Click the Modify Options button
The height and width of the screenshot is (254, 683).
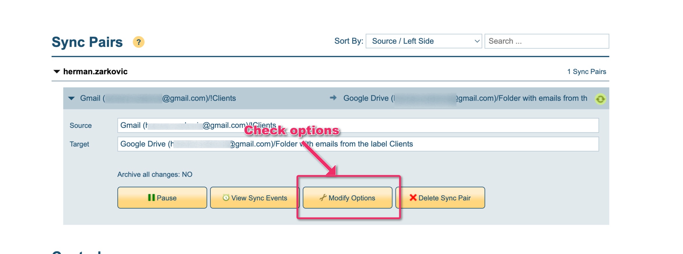(347, 198)
